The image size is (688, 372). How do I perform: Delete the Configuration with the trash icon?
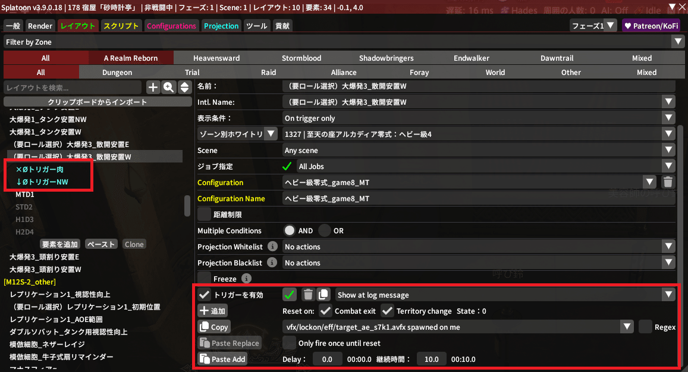[668, 183]
